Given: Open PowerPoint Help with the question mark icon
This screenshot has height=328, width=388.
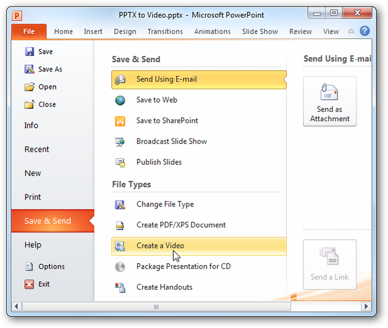Looking at the screenshot, I should (x=365, y=31).
